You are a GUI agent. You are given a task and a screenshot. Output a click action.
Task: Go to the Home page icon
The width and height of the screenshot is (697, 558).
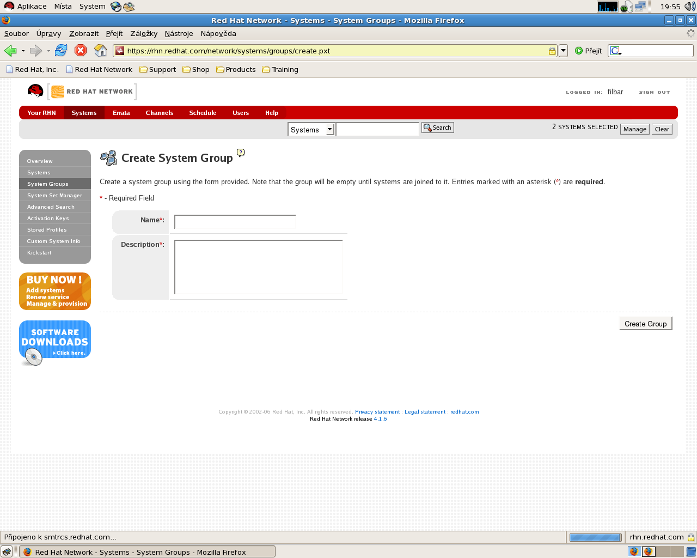pos(101,51)
